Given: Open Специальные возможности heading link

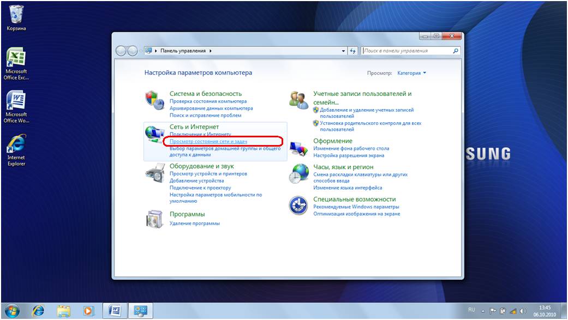Looking at the screenshot, I should tap(354, 200).
